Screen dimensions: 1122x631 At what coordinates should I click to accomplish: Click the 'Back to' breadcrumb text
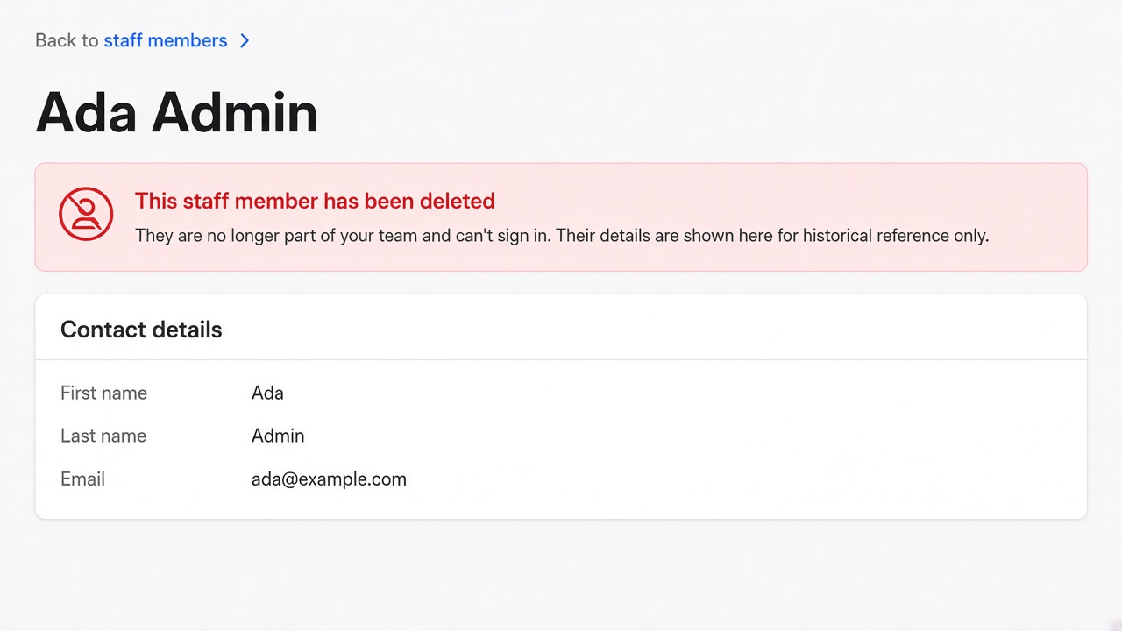[67, 40]
